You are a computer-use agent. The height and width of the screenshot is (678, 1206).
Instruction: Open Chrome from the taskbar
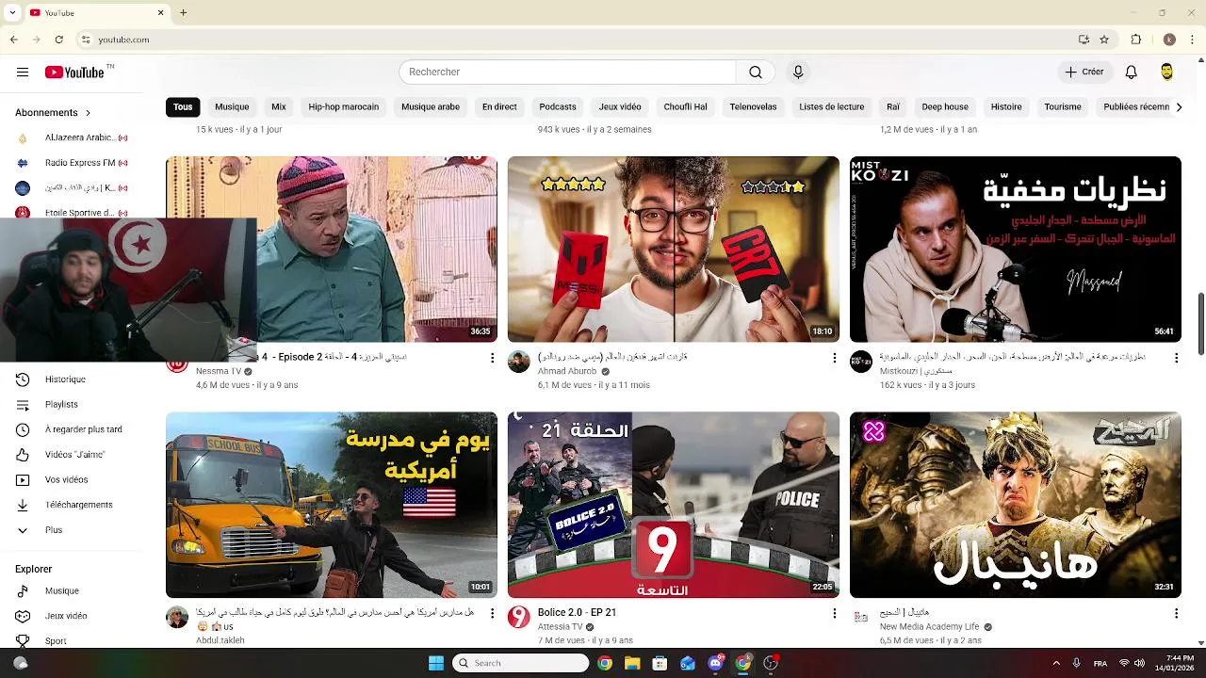pyautogui.click(x=605, y=663)
